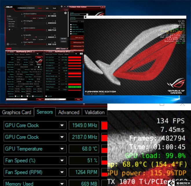Toggle CUDA checkbox in GPU-Z
Viewport: 191px width, 186px height.
pos(22,96)
